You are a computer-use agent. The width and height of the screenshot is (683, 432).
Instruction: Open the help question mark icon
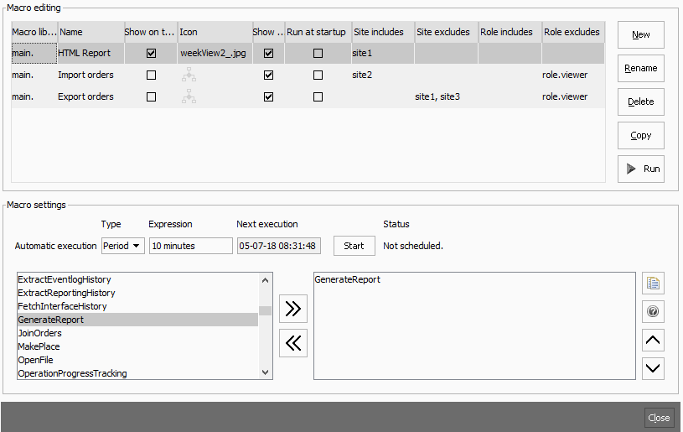(x=653, y=312)
